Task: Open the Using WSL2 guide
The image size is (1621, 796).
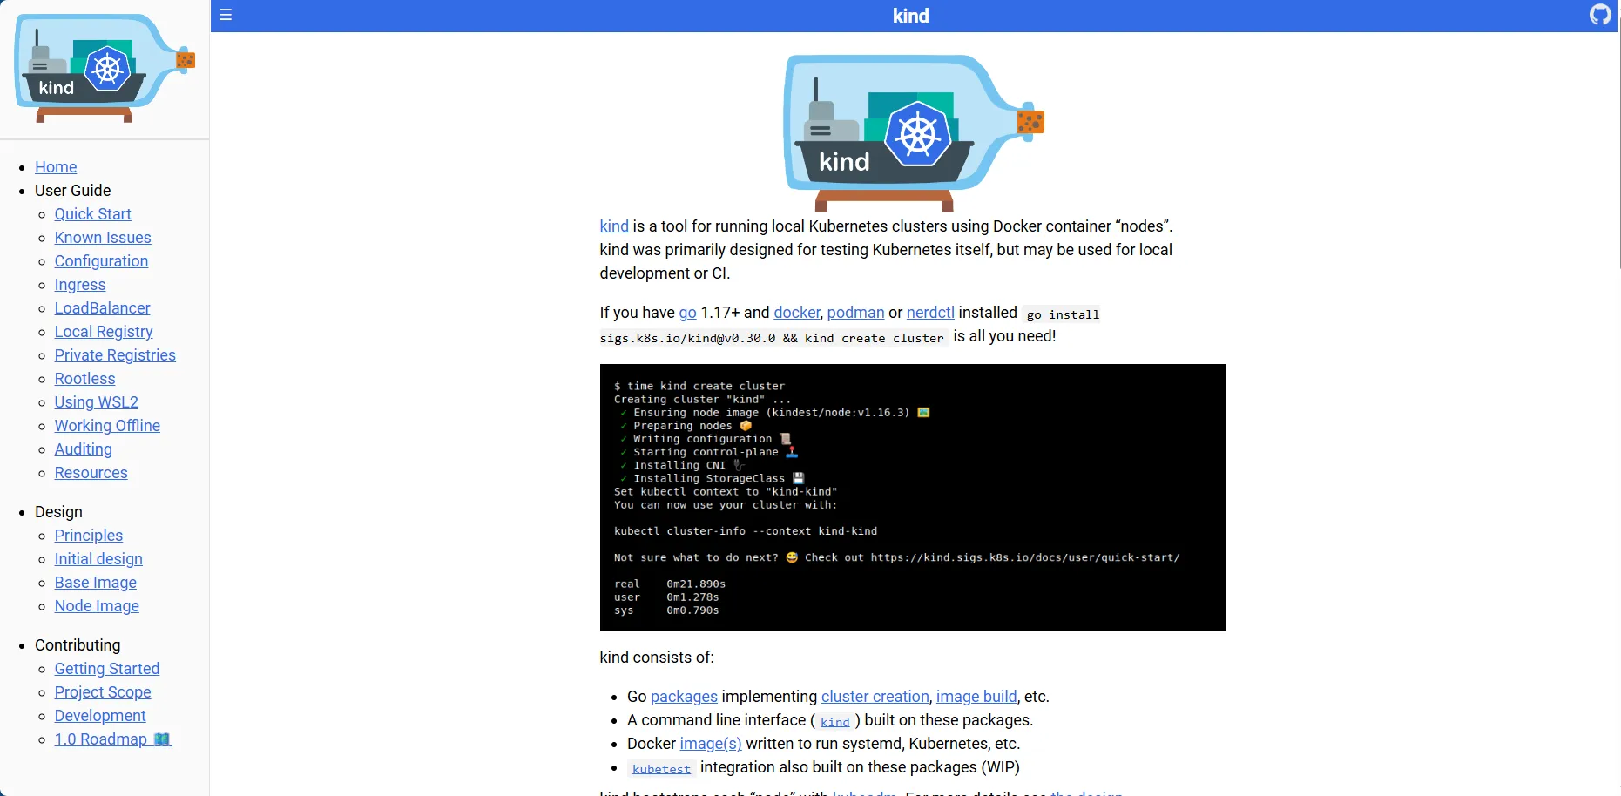Action: [96, 401]
